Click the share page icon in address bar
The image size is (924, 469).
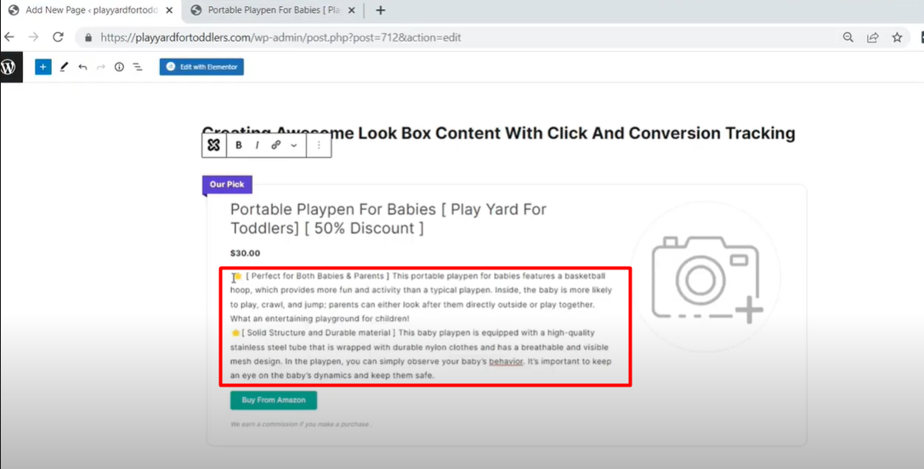873,37
